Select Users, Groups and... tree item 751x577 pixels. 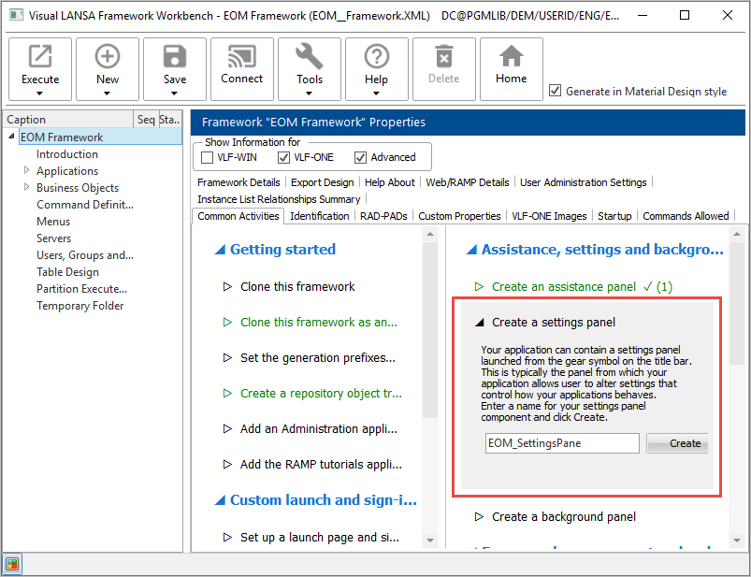(85, 255)
